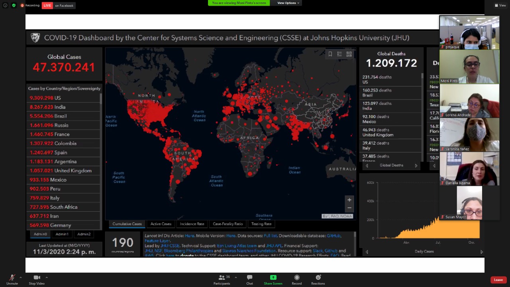Go to previous chart left of Daily Cases

367,252
